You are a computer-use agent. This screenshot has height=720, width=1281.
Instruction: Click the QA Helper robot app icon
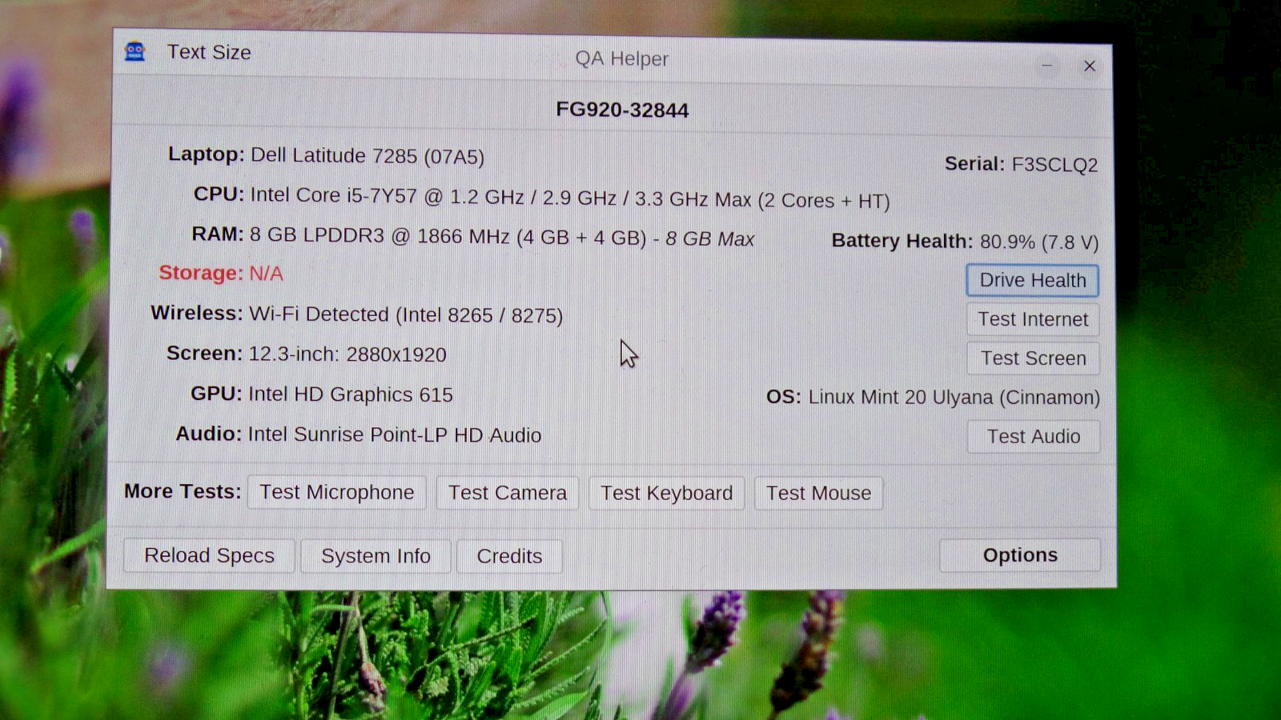pos(135,52)
